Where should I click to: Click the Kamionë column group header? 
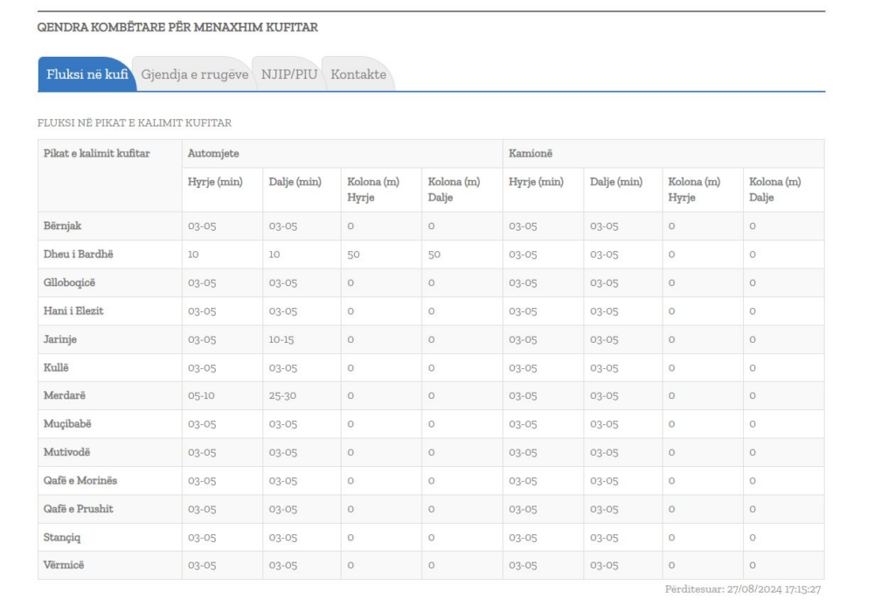[x=531, y=153]
